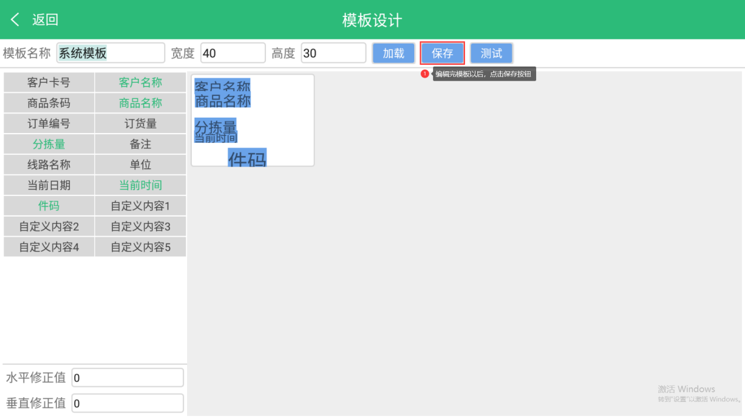Toggle the 备注 field
This screenshot has width=745, height=419.
click(140, 145)
